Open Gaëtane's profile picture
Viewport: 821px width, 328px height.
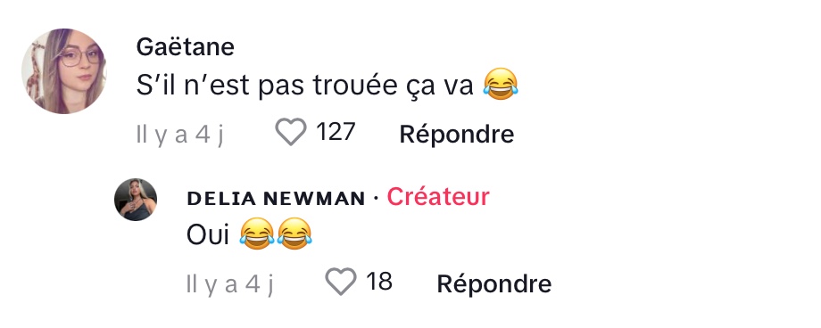click(64, 71)
